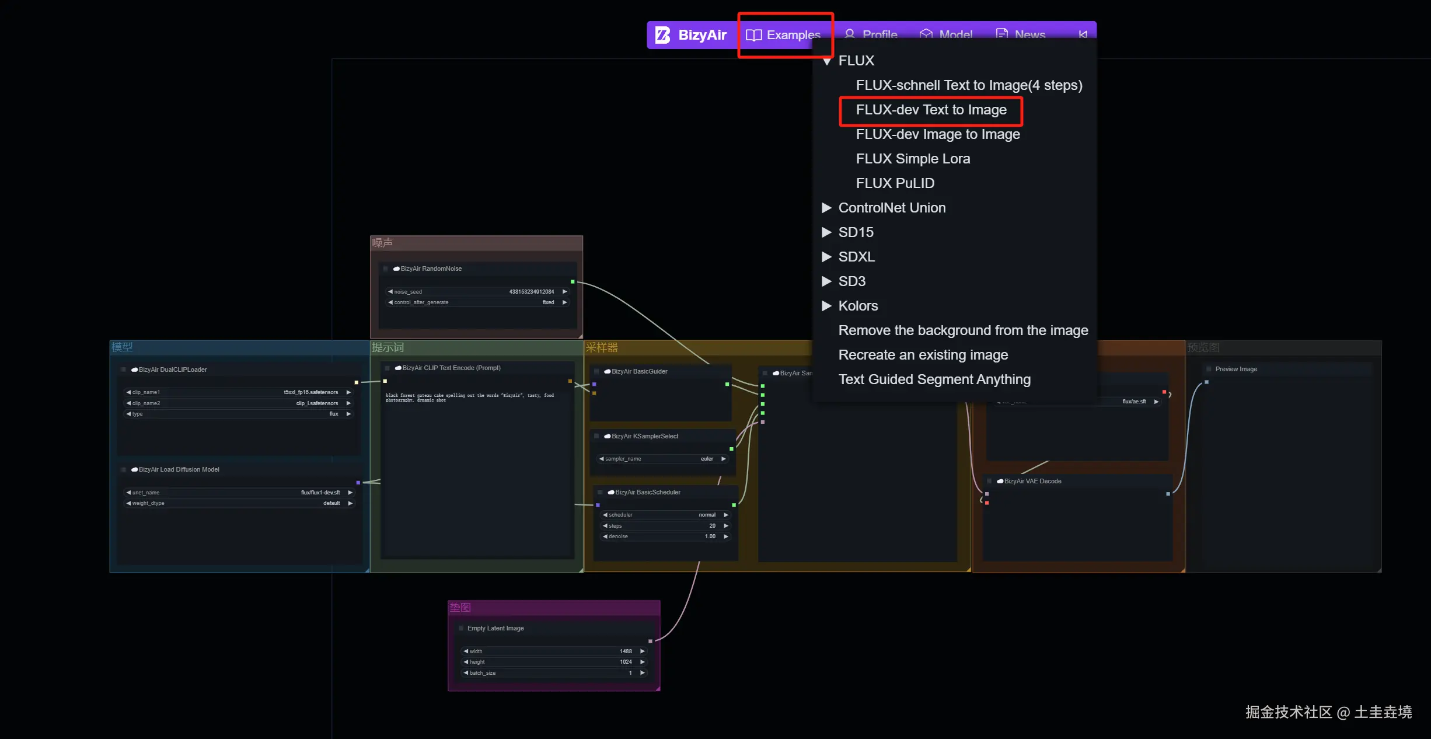
Task: Click the BizyAir logo icon
Action: (662, 35)
